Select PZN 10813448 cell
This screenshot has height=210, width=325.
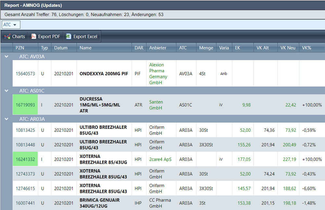tap(25, 145)
